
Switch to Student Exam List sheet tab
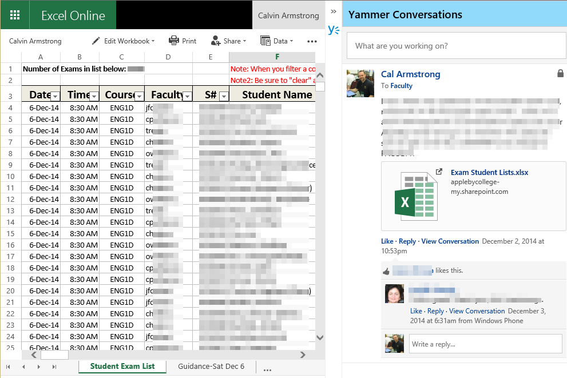click(122, 366)
